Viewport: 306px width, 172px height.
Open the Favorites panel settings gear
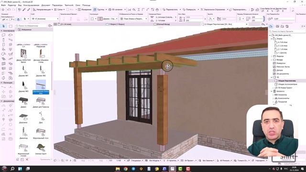pos(50,25)
